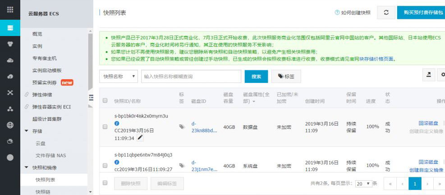Select 快照列表 in the sidebar
The height and width of the screenshot is (195, 445).
tap(54, 180)
